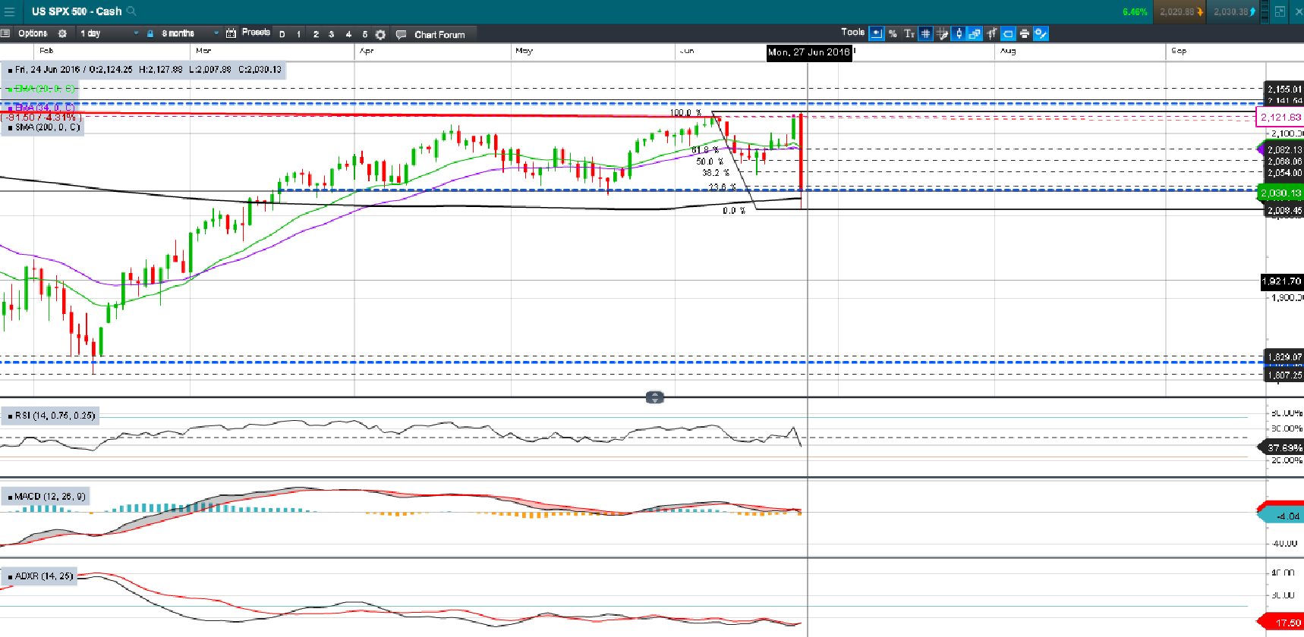The height and width of the screenshot is (637, 1304).
Task: Click the 1,921.70 price axis label
Action: point(1282,281)
